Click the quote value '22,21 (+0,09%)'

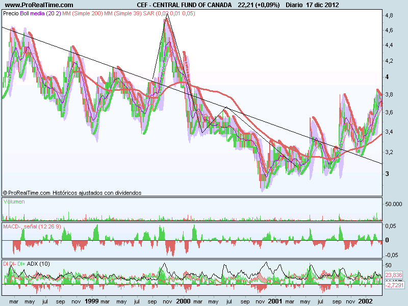pos(259,5)
